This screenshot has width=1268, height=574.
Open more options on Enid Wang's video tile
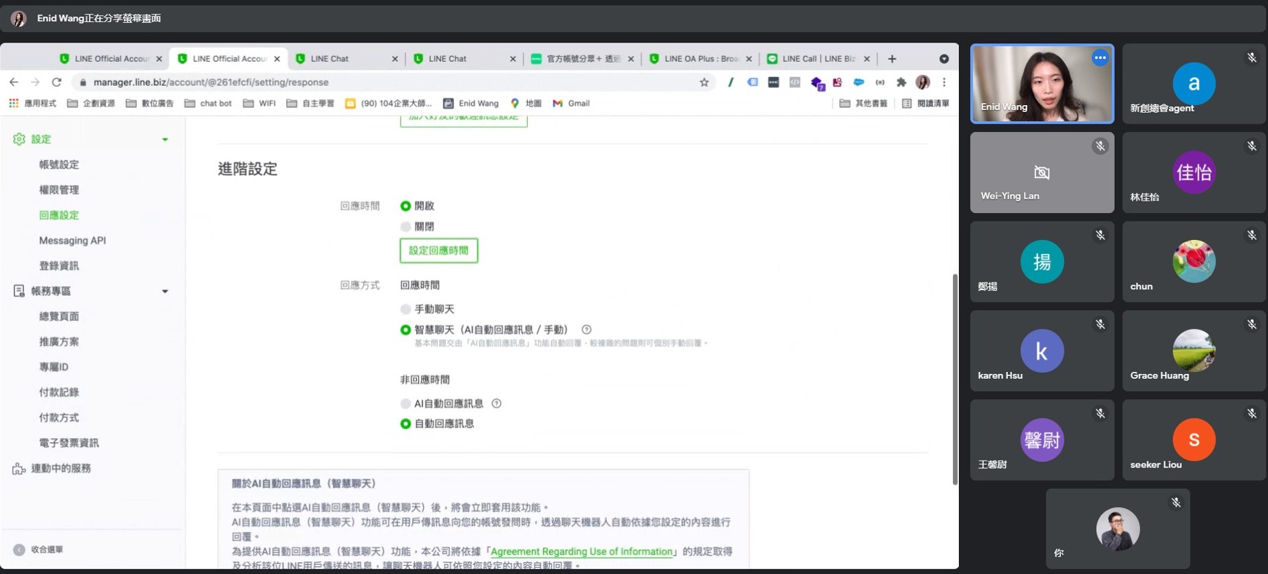tap(1099, 58)
